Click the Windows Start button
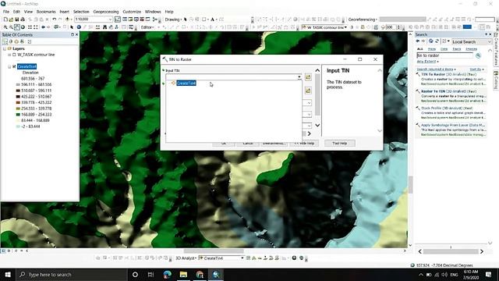Image resolution: width=499 pixels, height=281 pixels. 8,274
